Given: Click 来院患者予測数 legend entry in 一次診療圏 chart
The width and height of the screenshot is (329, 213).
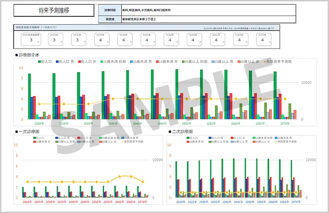Looking at the screenshot, I should click(x=132, y=142).
